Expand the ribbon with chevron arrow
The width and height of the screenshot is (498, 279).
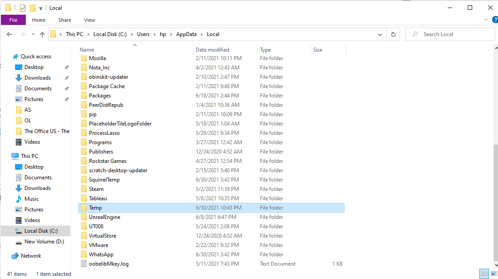point(486,20)
